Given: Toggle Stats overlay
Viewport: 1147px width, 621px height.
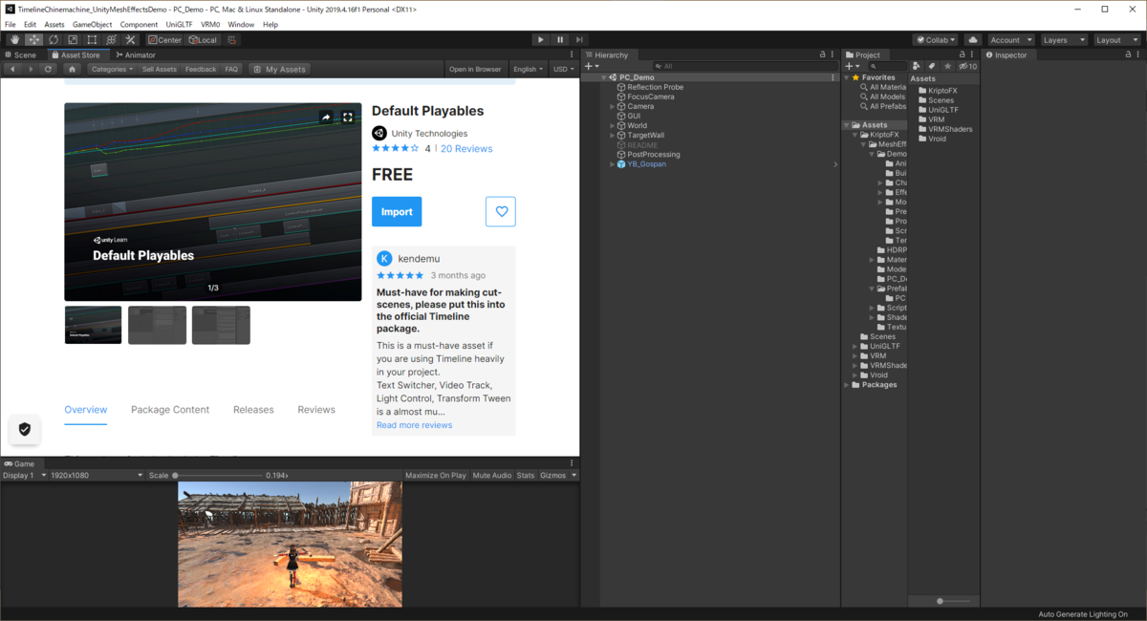Looking at the screenshot, I should [x=526, y=475].
